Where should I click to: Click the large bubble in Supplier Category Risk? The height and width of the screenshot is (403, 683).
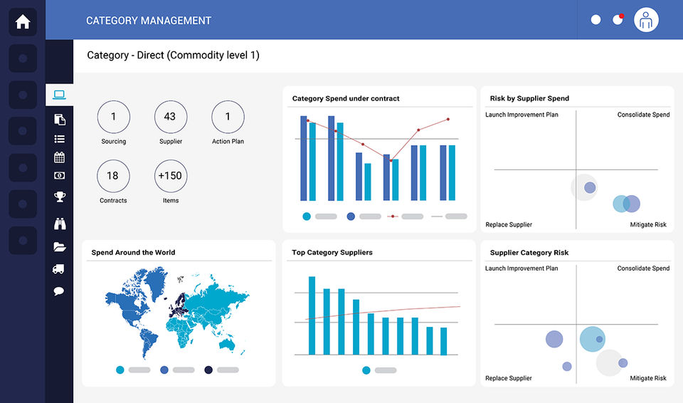tap(593, 339)
